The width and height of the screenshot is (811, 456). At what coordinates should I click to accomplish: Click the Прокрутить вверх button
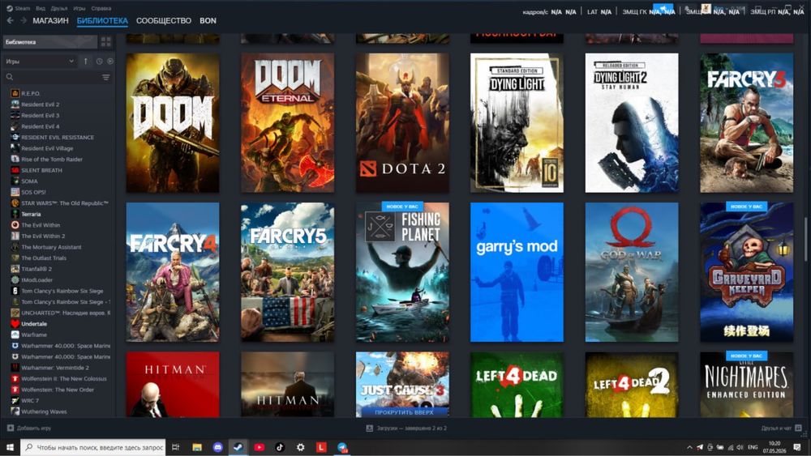click(404, 412)
